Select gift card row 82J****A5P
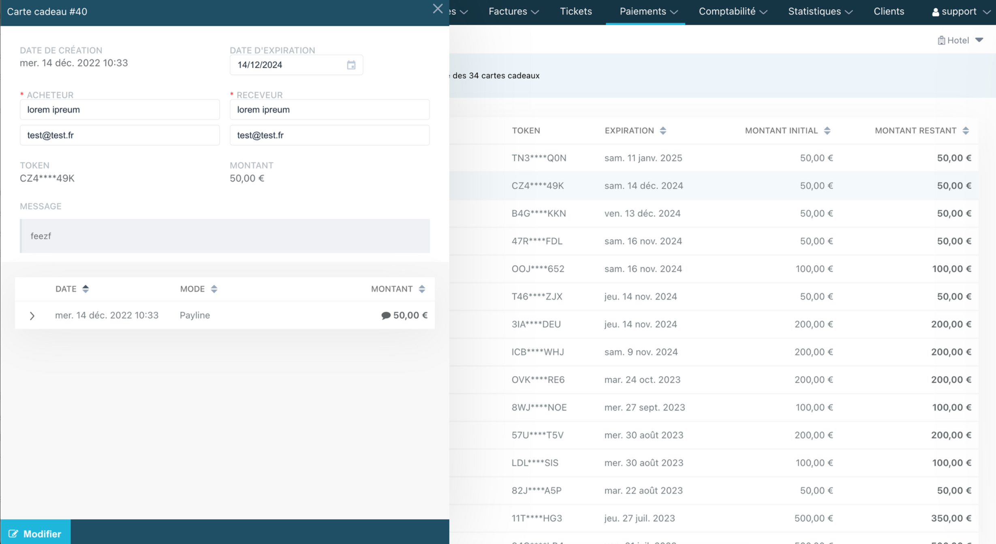This screenshot has width=996, height=544. point(714,490)
